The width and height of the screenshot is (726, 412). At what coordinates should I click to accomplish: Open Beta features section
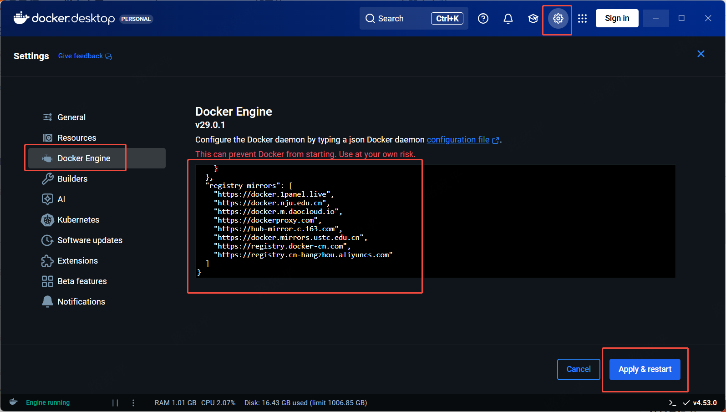coord(96,281)
